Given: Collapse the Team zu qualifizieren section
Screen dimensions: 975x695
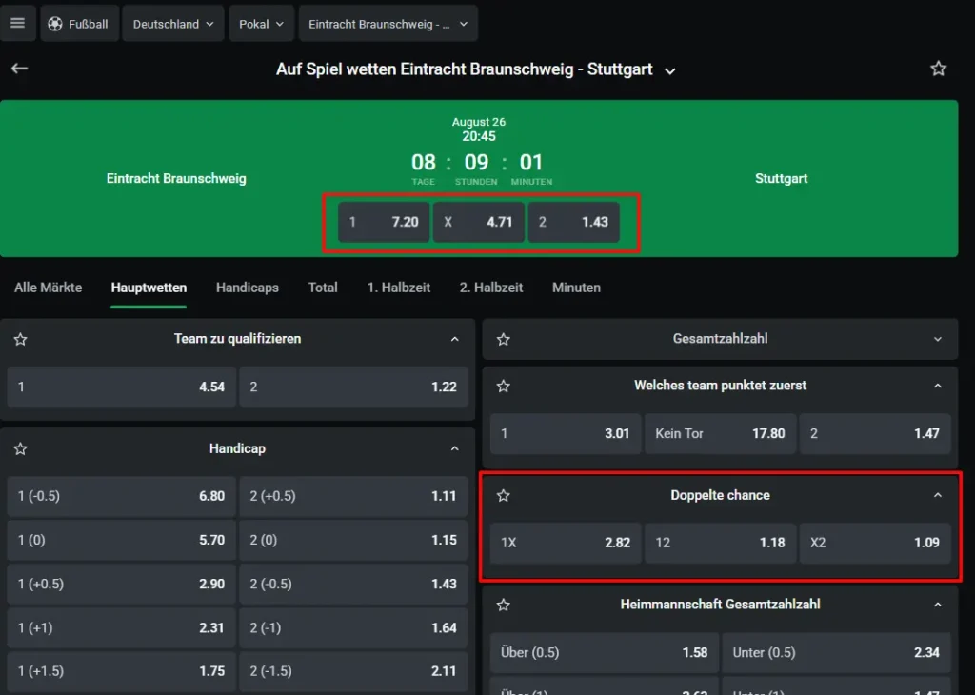Looking at the screenshot, I should [454, 340].
